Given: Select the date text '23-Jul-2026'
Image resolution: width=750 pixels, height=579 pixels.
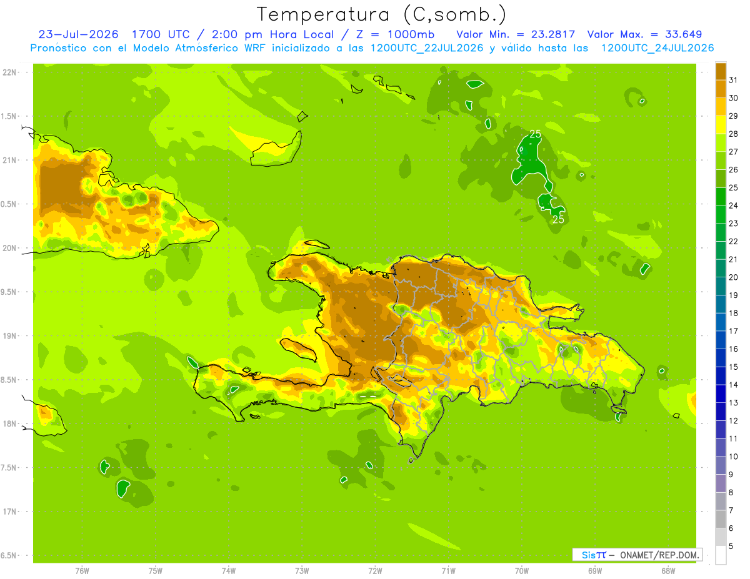Looking at the screenshot, I should pos(79,34).
